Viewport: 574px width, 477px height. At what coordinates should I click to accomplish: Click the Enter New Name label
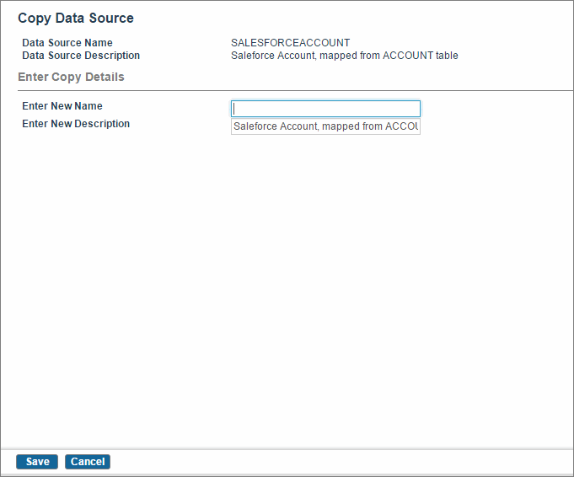click(x=62, y=106)
